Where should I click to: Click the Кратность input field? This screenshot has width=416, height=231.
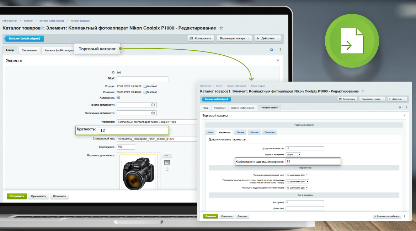point(133,130)
